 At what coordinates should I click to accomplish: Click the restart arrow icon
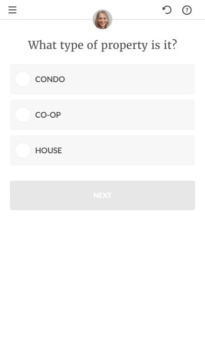(167, 10)
